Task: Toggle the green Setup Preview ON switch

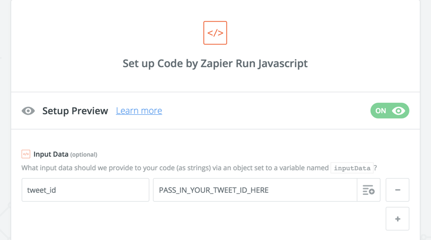Action: [x=390, y=111]
